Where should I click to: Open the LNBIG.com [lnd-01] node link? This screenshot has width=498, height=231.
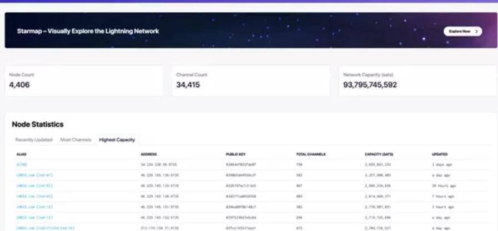click(34, 175)
